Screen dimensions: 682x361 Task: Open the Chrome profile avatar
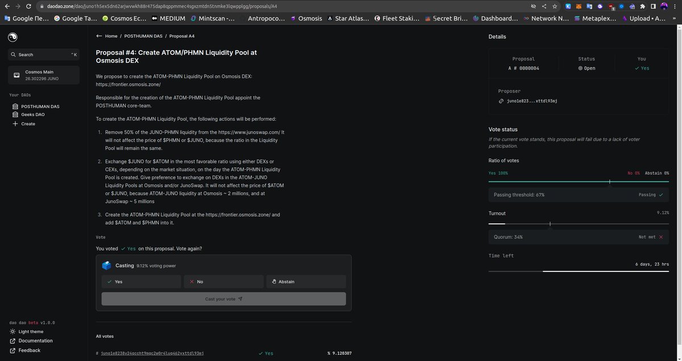(664, 6)
